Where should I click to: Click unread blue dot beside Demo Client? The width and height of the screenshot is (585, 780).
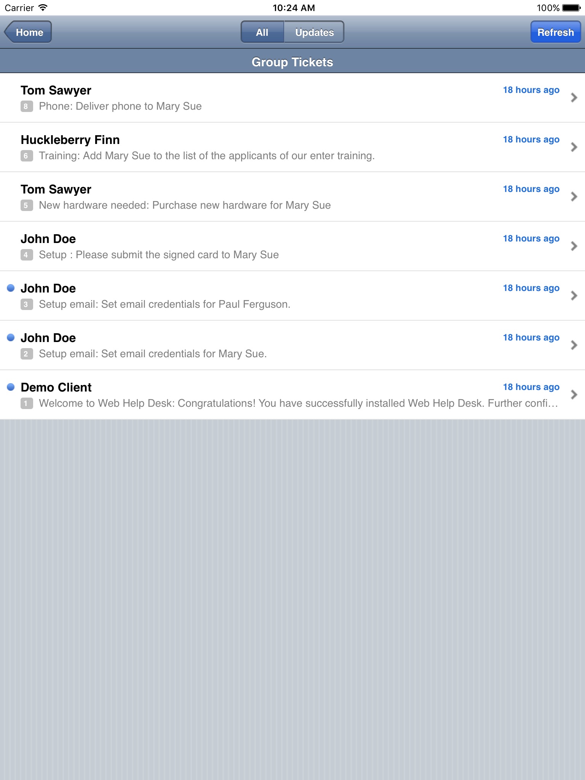click(x=11, y=387)
